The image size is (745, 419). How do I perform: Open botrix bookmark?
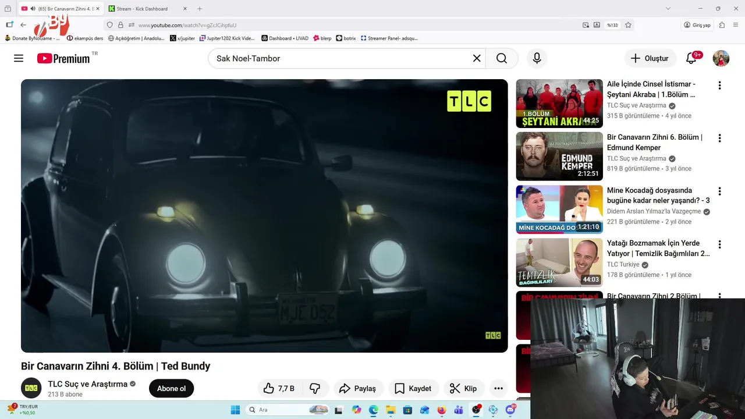[346, 38]
